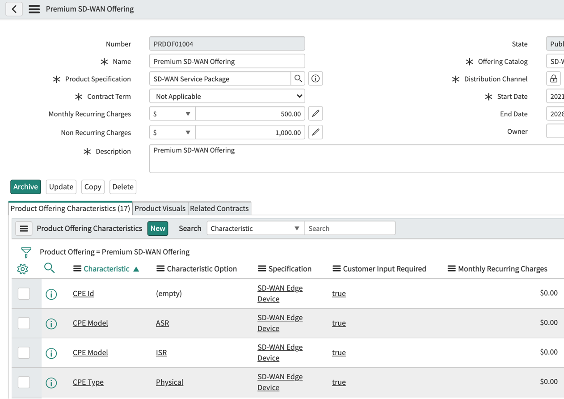Edit Monthly Recurring Charges with the pencil icon
Viewport: 564px width, 399px height.
click(316, 113)
